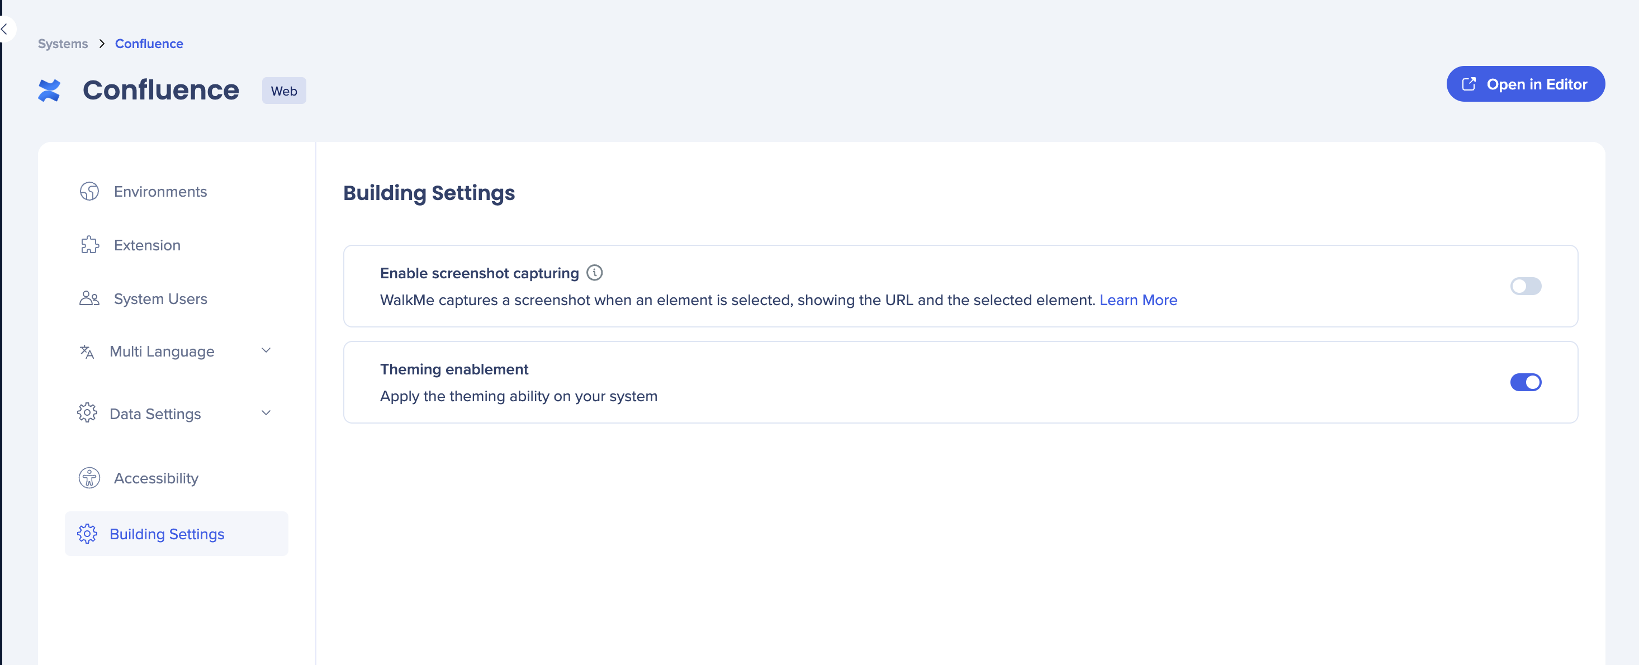
Task: Click the Confluence page title
Action: (x=161, y=91)
